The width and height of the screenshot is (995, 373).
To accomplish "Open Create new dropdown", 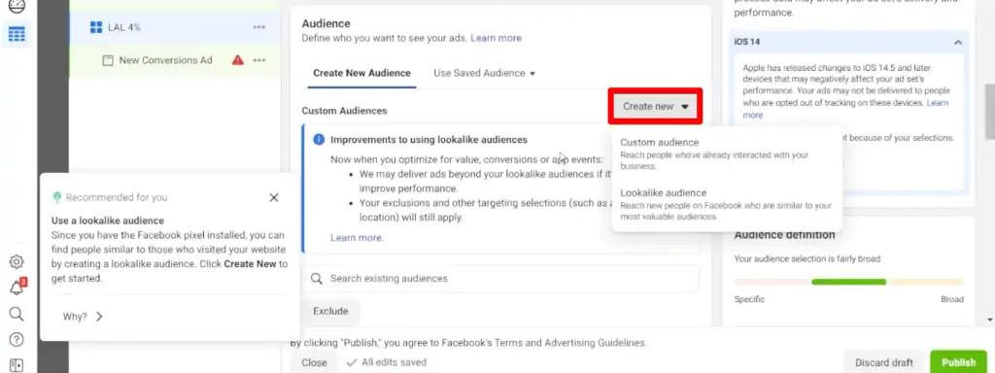I will click(x=656, y=107).
